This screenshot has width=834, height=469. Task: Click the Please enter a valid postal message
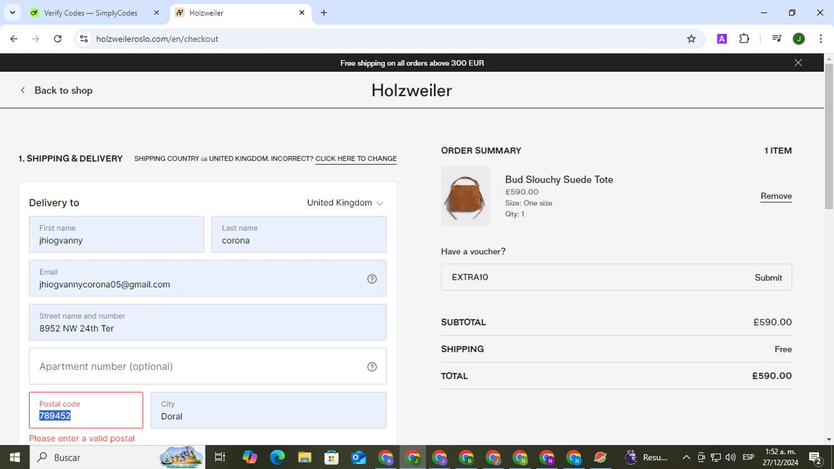click(x=82, y=438)
